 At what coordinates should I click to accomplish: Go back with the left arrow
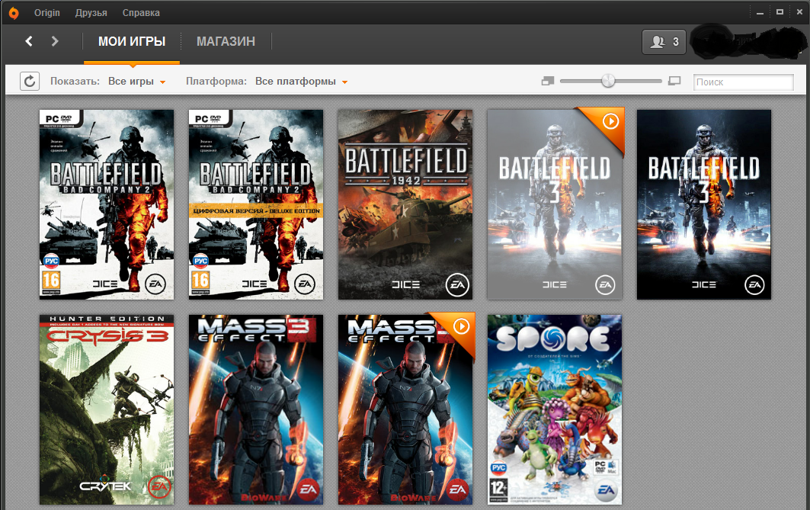29,41
